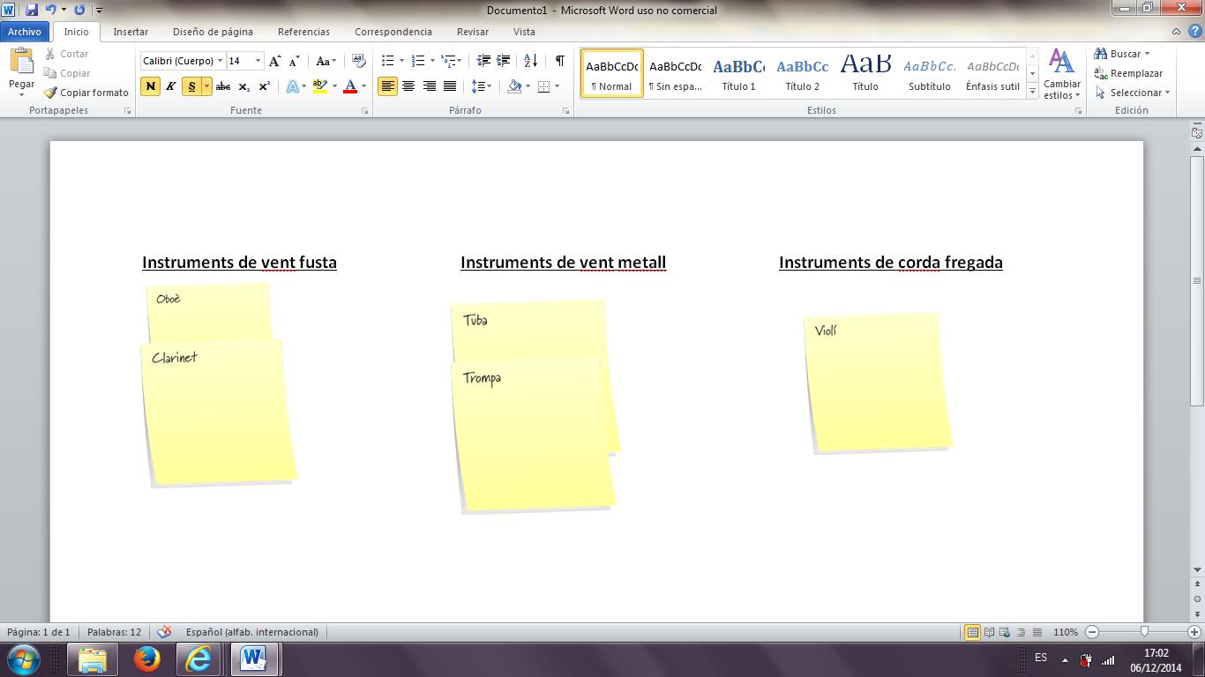
Task: Open Firefox from the taskbar
Action: 146,658
